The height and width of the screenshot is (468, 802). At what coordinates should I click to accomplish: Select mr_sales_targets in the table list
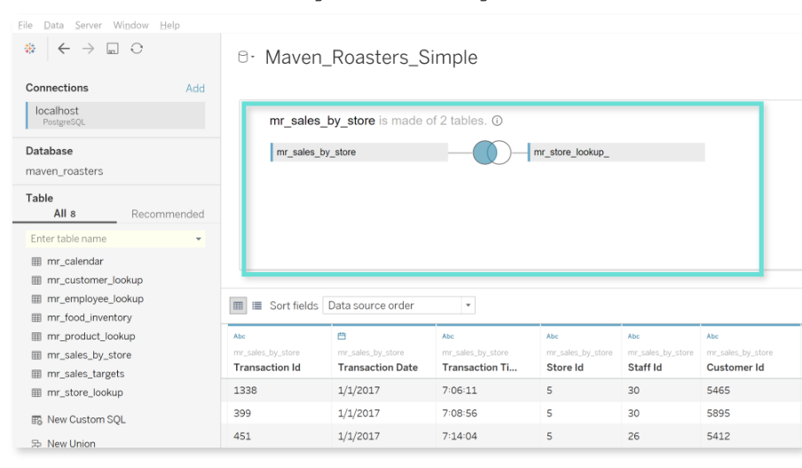click(x=85, y=374)
